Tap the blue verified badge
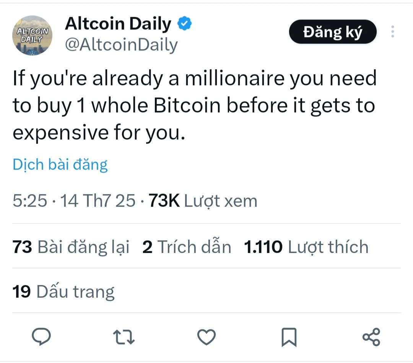This screenshot has height=363, width=413. [184, 23]
